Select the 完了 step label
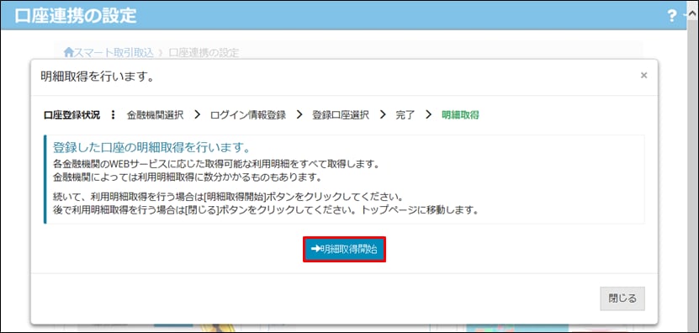Image resolution: width=699 pixels, height=333 pixels. point(405,114)
